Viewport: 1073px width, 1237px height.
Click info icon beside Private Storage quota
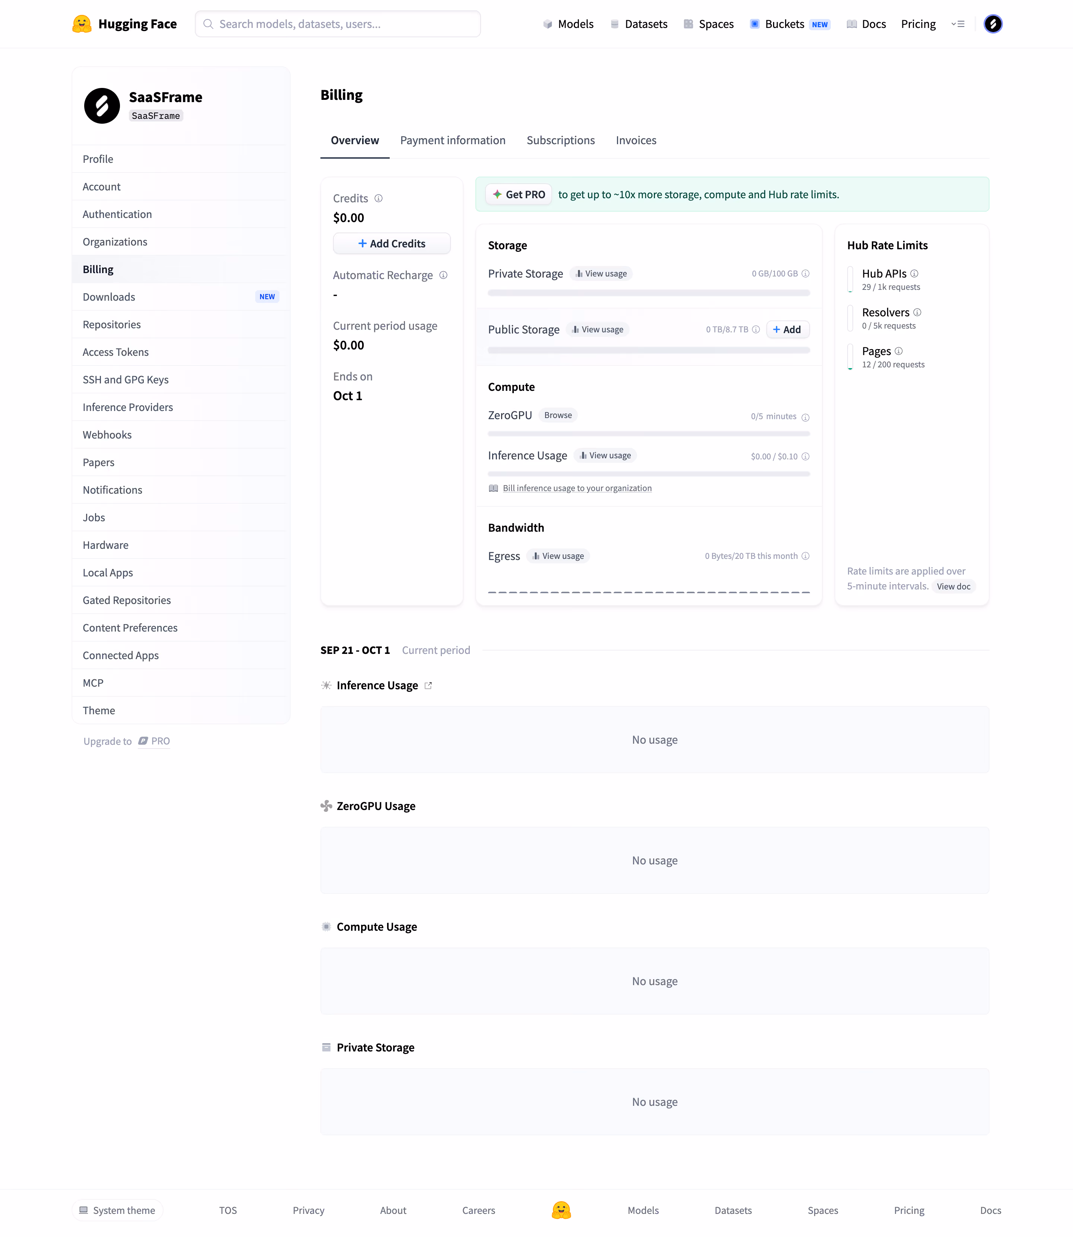(x=805, y=273)
